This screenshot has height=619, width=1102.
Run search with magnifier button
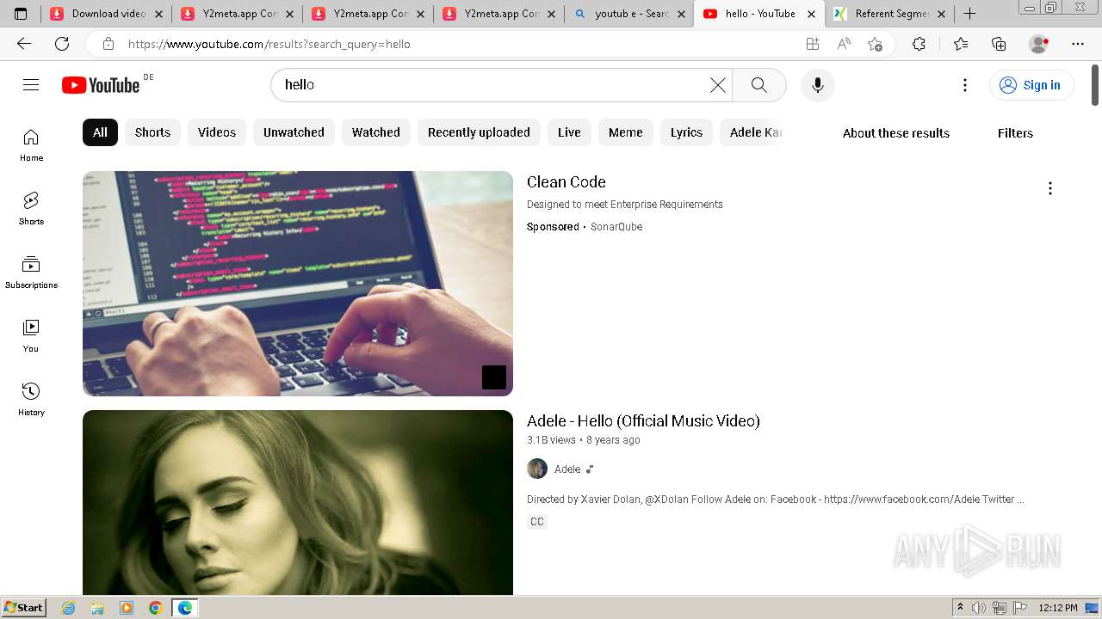coord(758,84)
